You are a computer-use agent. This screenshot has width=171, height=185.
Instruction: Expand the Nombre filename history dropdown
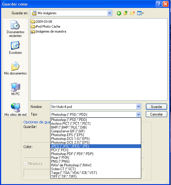point(138,106)
